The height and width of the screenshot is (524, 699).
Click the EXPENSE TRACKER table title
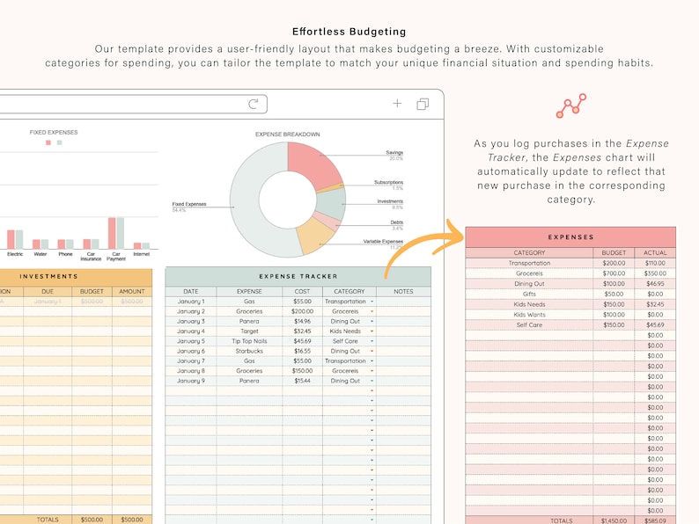pos(298,276)
